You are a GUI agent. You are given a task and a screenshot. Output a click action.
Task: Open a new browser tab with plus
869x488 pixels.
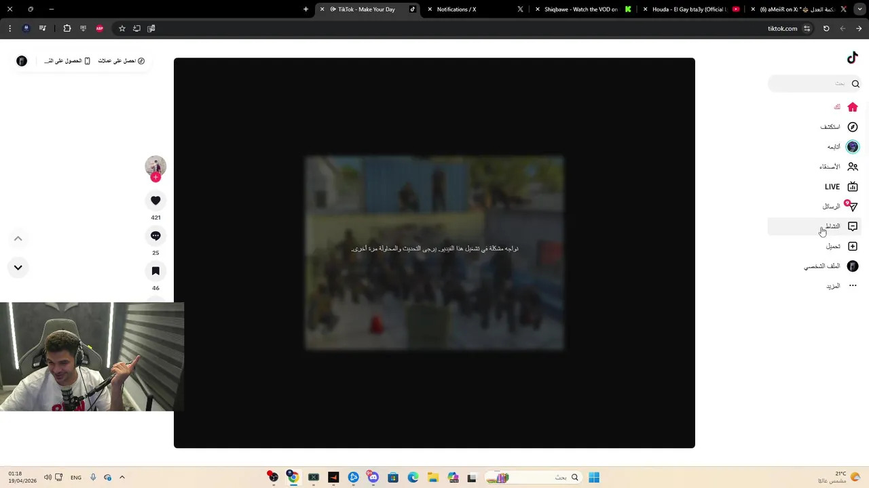tap(306, 9)
